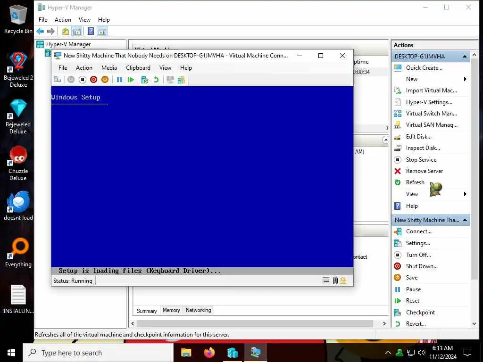
Task: Open Hyper-V Settings action
Action: [429, 102]
